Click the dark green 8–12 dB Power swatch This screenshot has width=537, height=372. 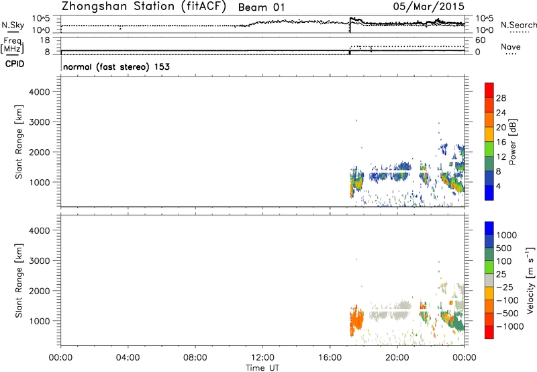489,164
